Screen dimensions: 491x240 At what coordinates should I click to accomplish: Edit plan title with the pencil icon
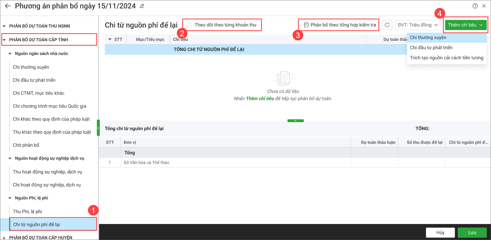point(142,6)
